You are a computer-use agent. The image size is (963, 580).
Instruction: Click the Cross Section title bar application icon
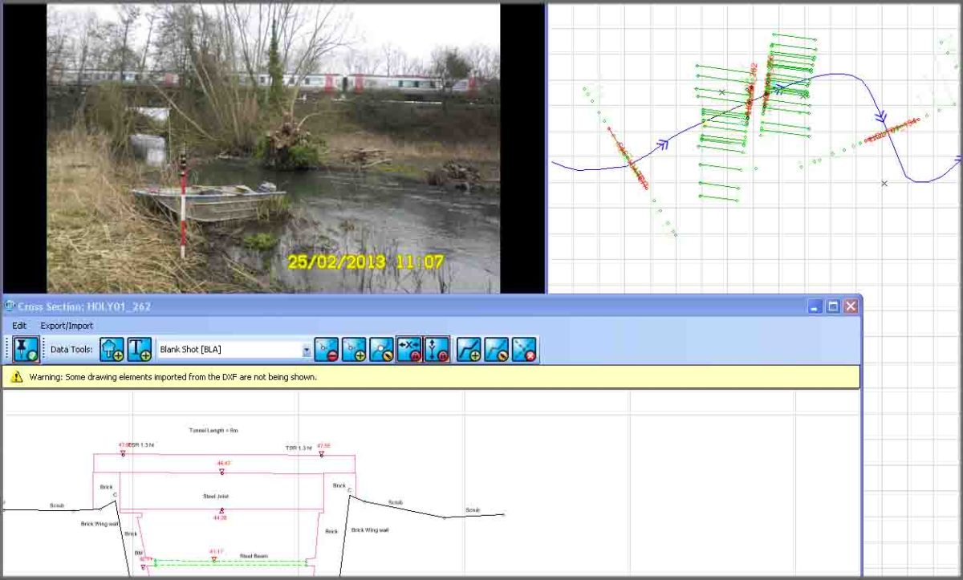(x=9, y=306)
